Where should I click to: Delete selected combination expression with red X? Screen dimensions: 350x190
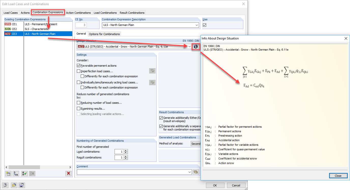(68, 173)
